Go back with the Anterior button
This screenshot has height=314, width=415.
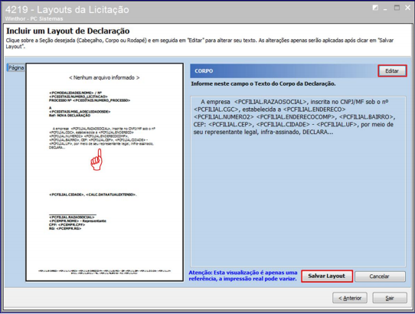tap(350, 298)
